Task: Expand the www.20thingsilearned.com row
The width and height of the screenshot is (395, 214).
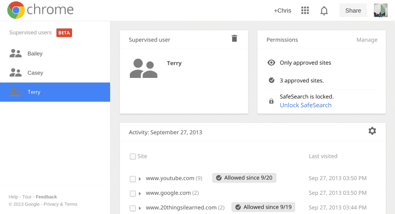Action: click(140, 208)
